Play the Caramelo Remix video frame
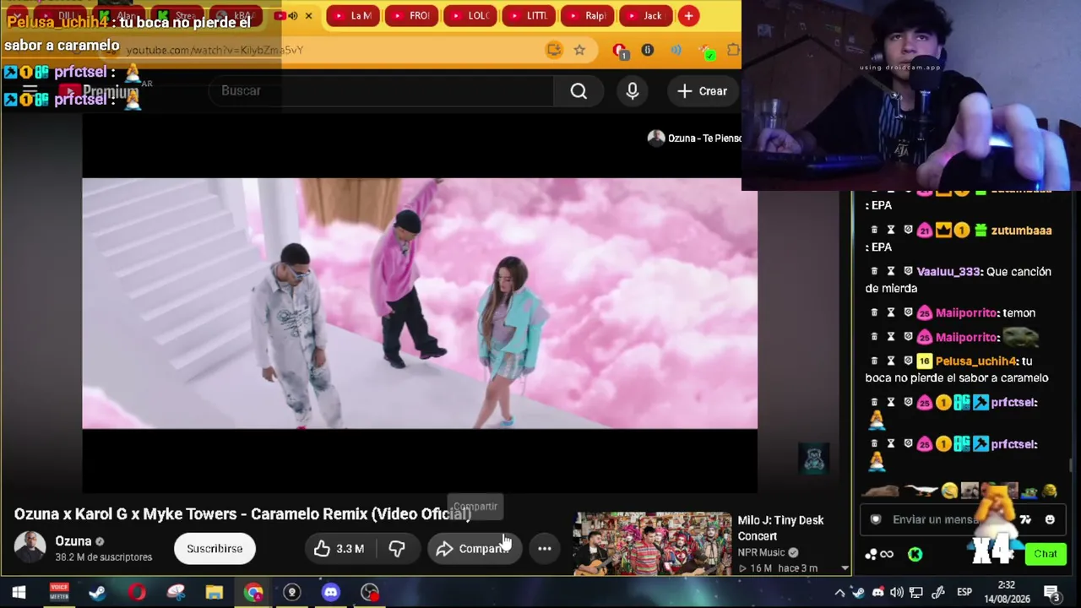Screen dimensions: 1081x608 click(x=420, y=303)
